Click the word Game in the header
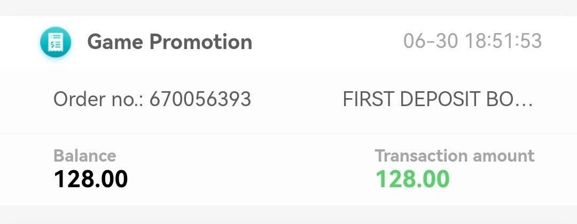 coord(115,42)
